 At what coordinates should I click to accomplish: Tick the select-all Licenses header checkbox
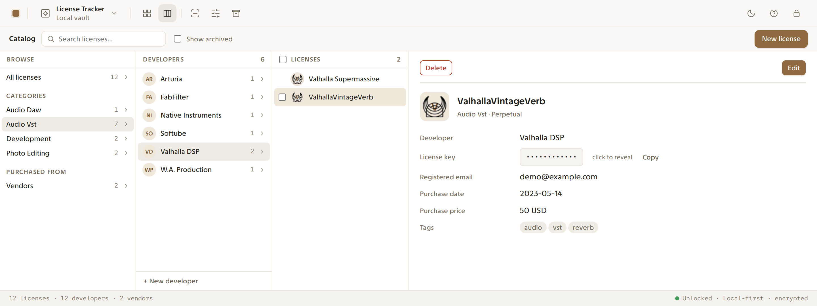pos(283,59)
